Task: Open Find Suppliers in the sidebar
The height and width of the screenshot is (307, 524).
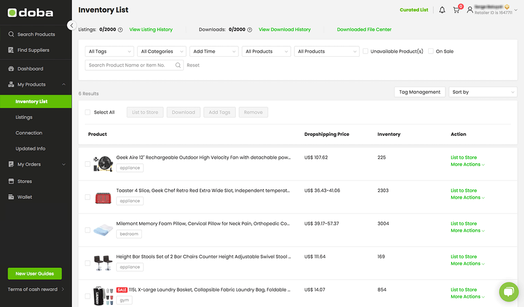Action: (33, 50)
